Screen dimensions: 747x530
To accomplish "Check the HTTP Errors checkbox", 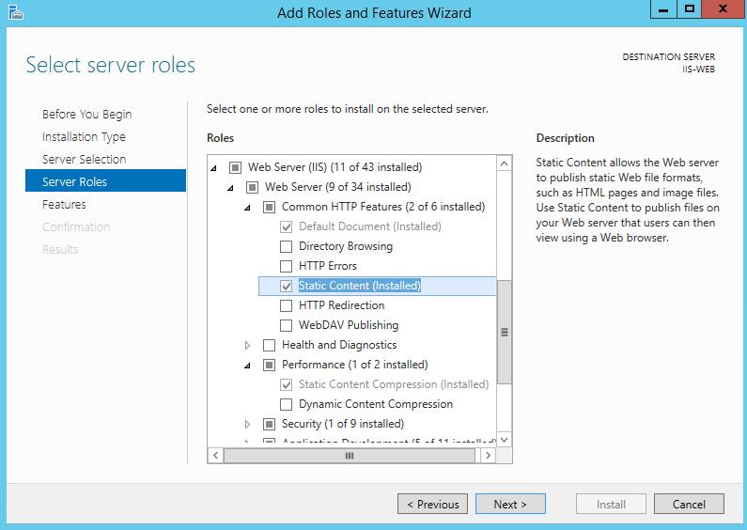I will pyautogui.click(x=286, y=266).
